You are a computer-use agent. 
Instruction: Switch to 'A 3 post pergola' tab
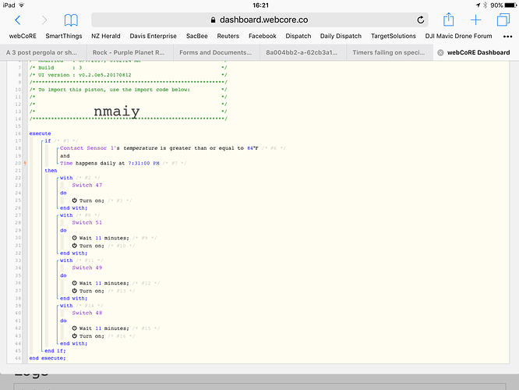pos(44,53)
